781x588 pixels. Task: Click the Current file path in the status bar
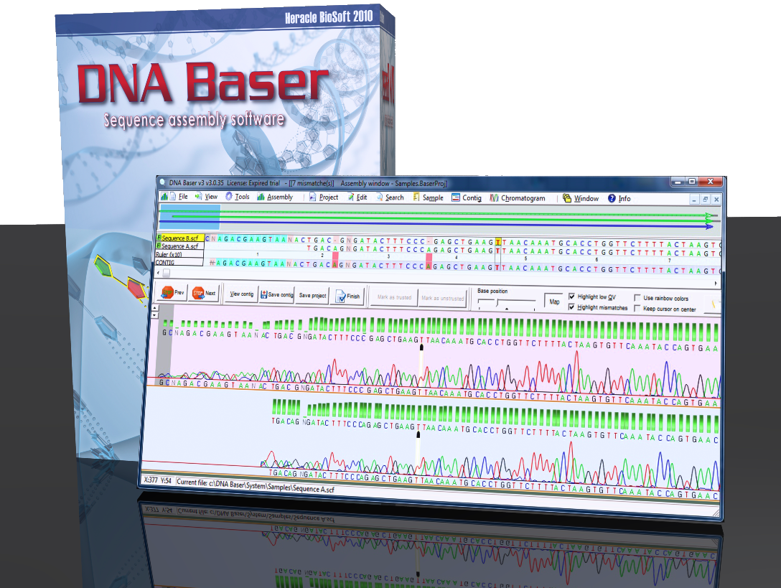pos(256,485)
